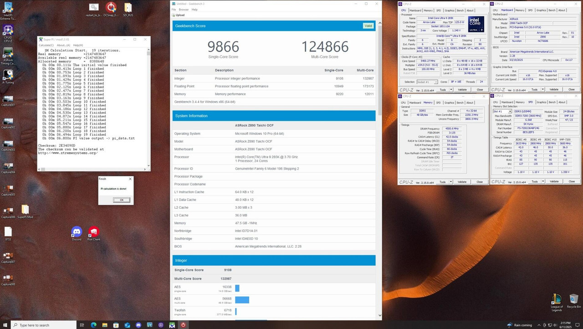Click the xtremesystems.org URL in Super PI
The image size is (583, 329).
click(x=68, y=153)
